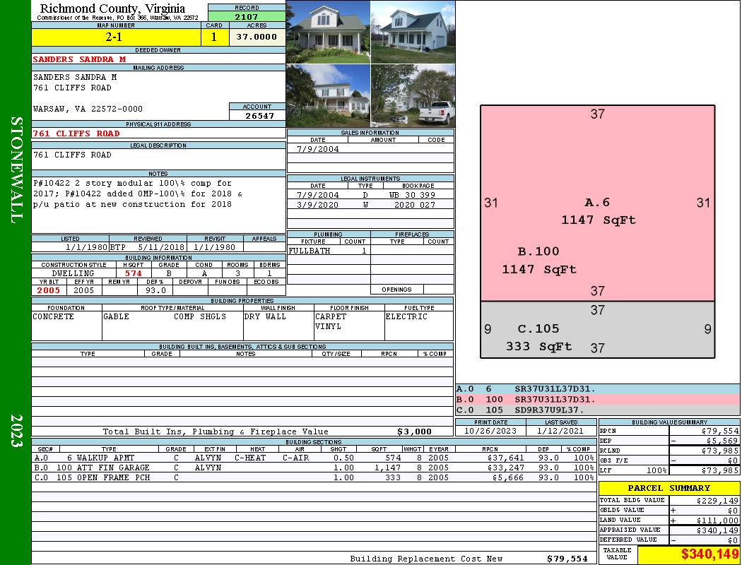The image size is (742, 565).
Task: Click the RPCN amount $33,247
Action: 505,468
